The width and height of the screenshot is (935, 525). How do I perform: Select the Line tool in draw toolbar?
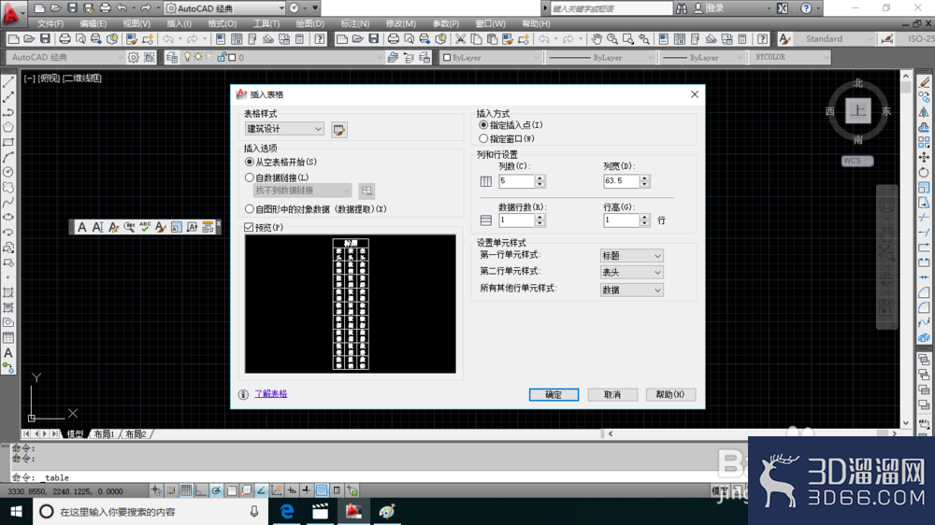8,82
